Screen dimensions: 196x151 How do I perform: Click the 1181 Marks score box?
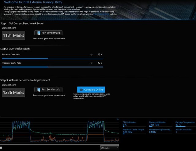13,35
